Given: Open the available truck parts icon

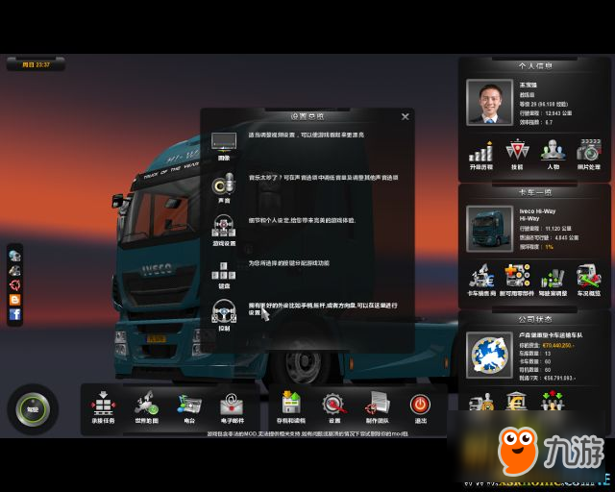Looking at the screenshot, I should click(x=517, y=276).
